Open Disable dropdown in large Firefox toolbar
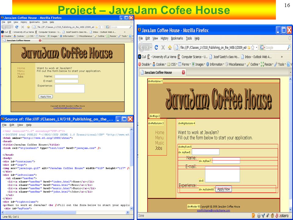Viewport: 293px width, 220px height. pyautogui.click(x=145, y=64)
